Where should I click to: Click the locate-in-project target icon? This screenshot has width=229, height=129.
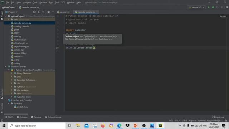(34, 12)
